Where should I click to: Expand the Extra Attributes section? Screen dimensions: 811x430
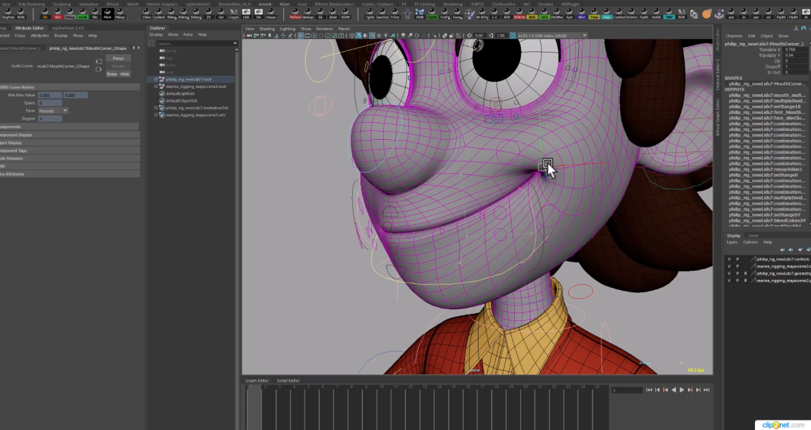coord(70,174)
